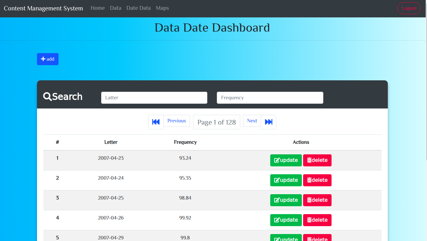427x241 pixels.
Task: Click the Previous pagination button
Action: tap(176, 120)
